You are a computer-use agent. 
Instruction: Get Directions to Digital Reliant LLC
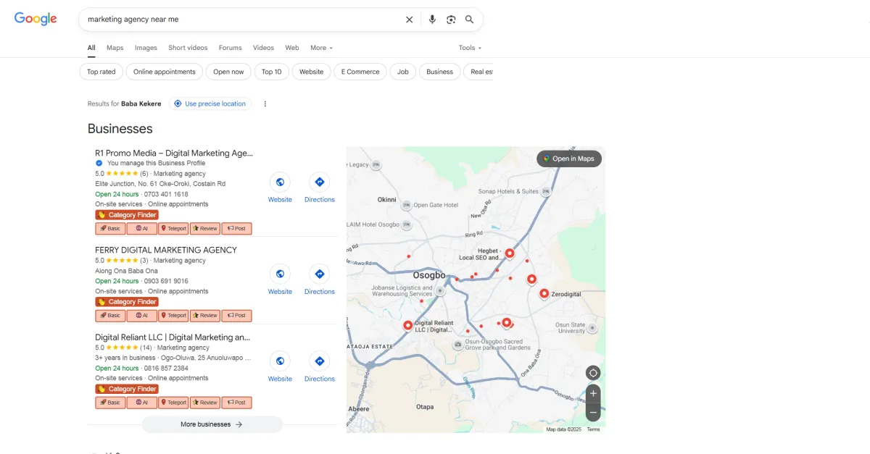tap(319, 361)
